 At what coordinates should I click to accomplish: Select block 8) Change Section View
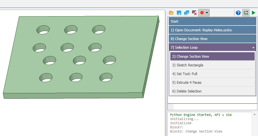pyautogui.click(x=212, y=39)
